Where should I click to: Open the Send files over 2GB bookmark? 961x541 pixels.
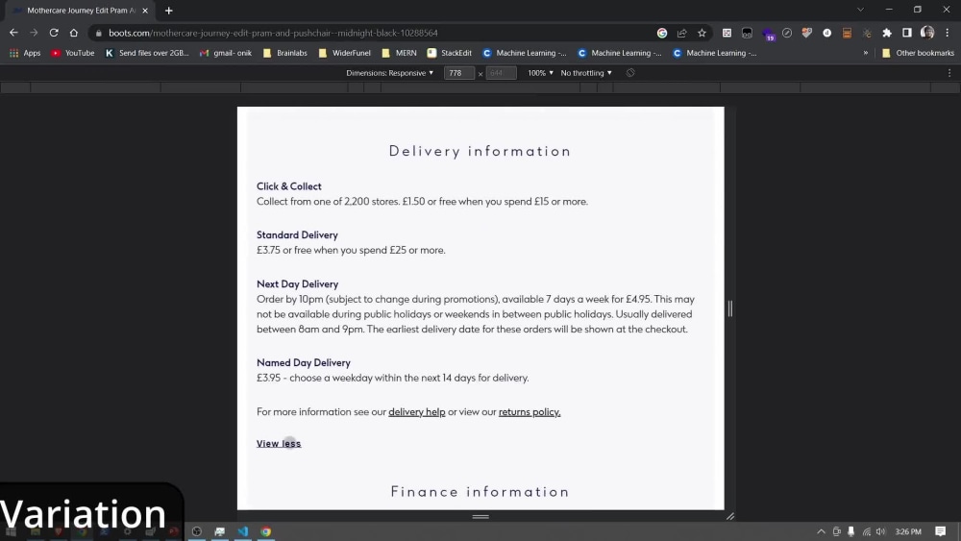tap(147, 53)
